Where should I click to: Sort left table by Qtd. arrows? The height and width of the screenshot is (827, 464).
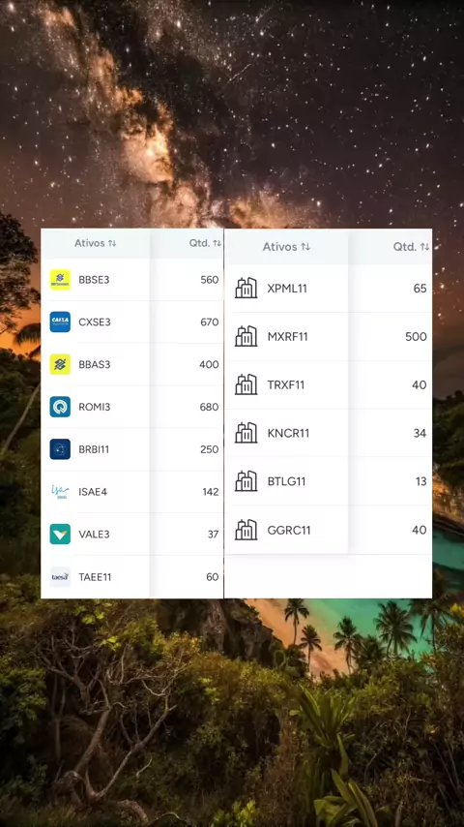[x=217, y=243]
